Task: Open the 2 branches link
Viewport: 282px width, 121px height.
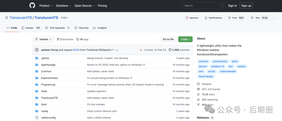Action: tap(65, 39)
